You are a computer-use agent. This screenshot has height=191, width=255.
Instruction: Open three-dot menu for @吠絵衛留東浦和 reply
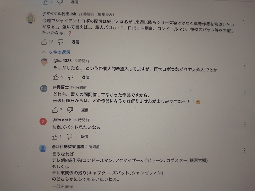[245, 150]
